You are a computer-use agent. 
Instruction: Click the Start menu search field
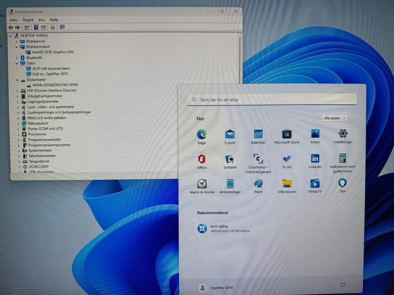coord(272,100)
